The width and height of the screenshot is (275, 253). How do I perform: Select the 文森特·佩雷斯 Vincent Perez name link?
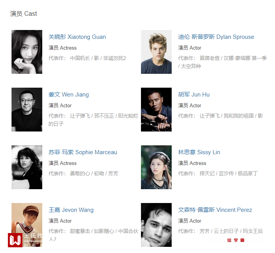pos(215,210)
